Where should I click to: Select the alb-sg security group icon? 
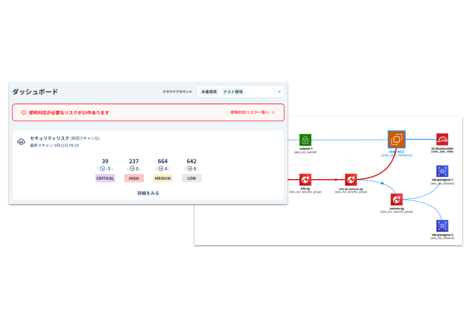click(305, 180)
